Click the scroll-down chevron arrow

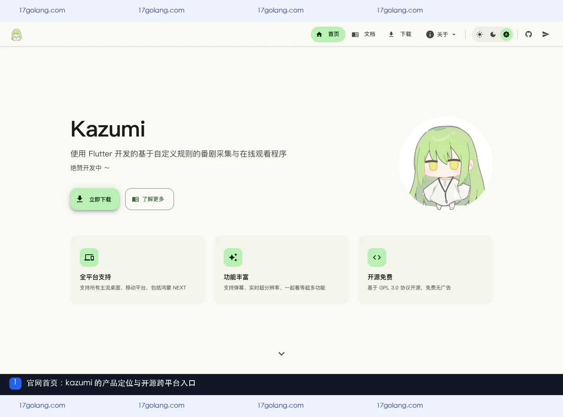tap(281, 354)
